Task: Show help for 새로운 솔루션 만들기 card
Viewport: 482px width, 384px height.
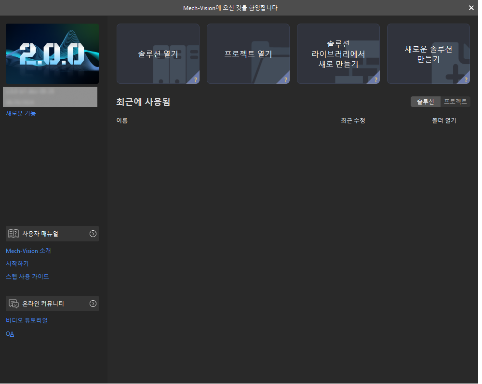Action: [x=466, y=79]
